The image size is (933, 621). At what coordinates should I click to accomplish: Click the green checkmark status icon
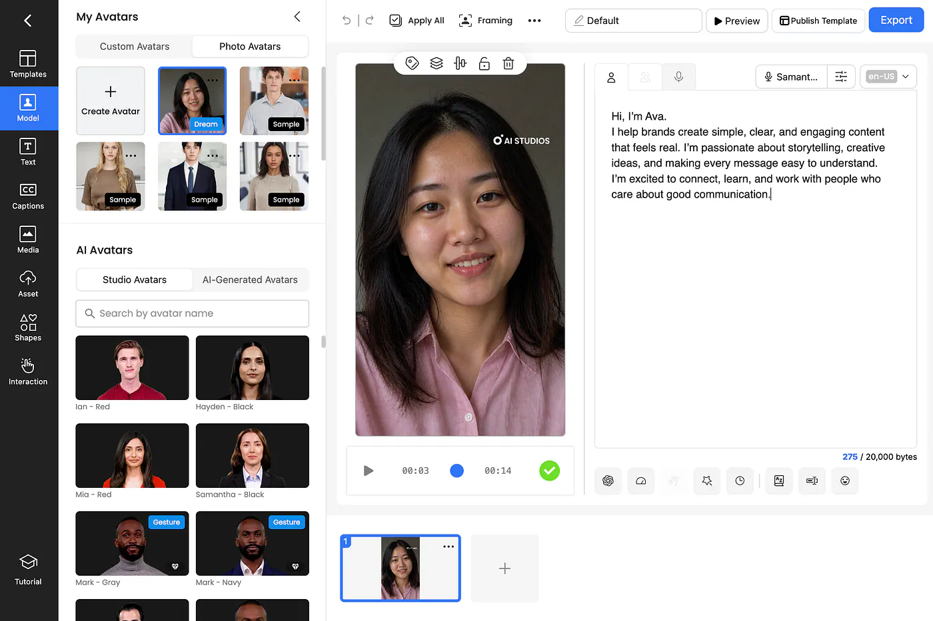(549, 471)
